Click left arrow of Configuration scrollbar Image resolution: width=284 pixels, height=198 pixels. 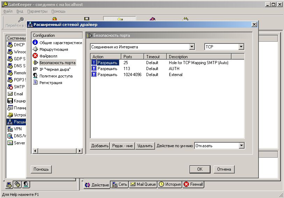(x=35, y=151)
